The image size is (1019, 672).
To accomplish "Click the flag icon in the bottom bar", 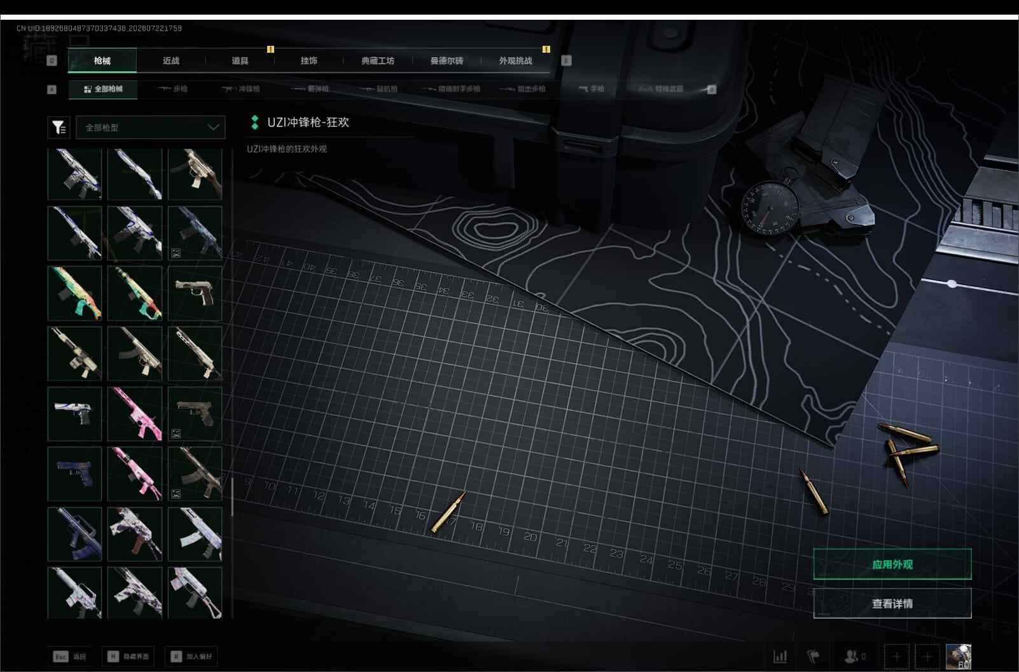I will point(814,656).
